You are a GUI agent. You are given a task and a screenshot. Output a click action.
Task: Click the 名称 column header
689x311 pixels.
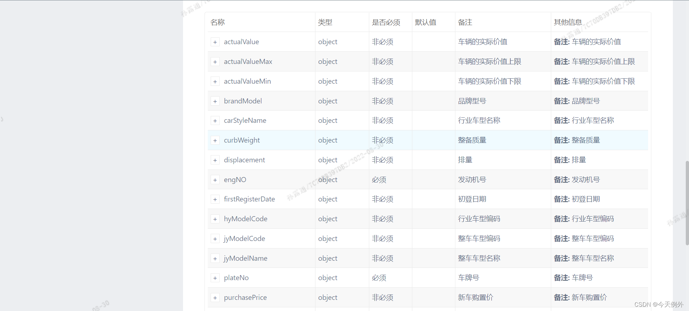(x=217, y=22)
